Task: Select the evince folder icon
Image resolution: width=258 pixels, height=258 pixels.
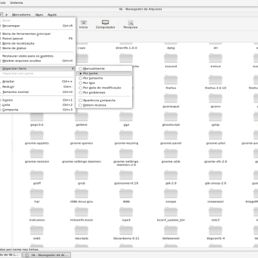Action: point(215,58)
